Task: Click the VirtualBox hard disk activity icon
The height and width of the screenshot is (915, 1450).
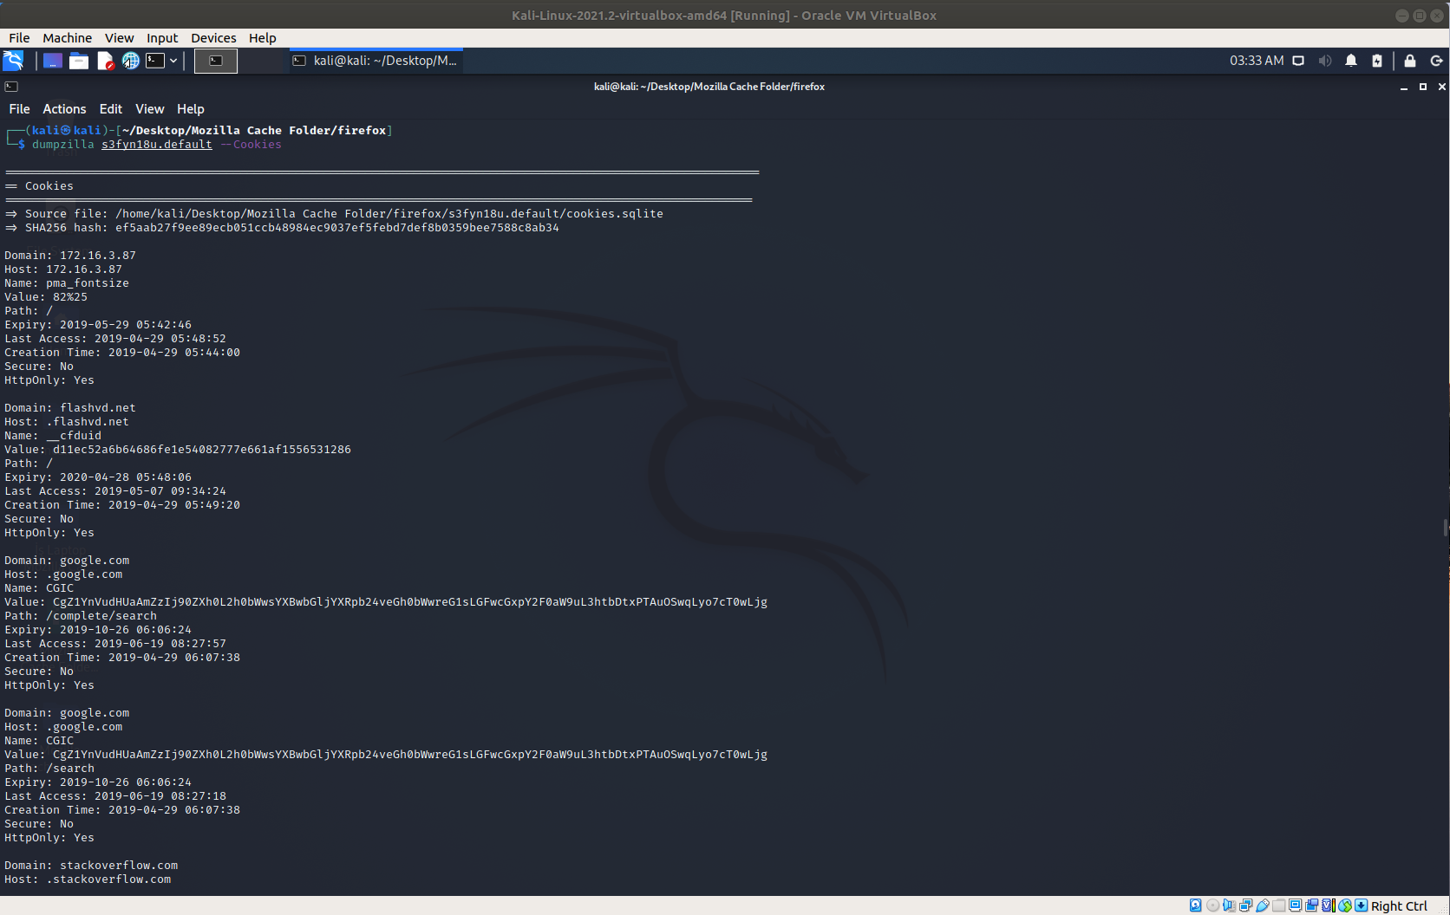Action: pyautogui.click(x=1196, y=905)
